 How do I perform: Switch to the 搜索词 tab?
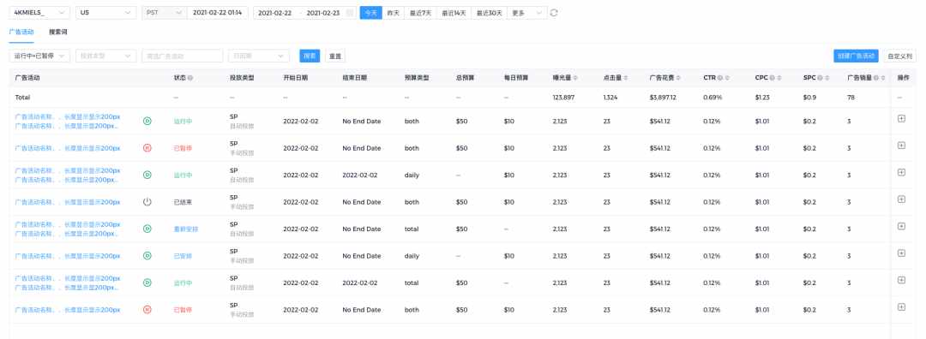(x=58, y=32)
